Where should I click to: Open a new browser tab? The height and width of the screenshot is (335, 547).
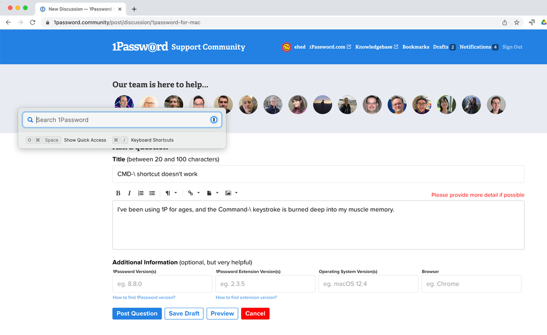pos(134,9)
